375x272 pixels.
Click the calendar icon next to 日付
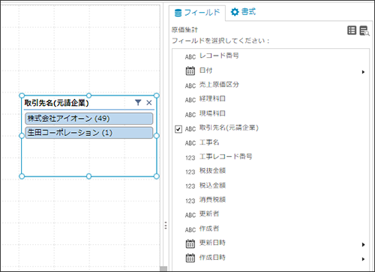tap(190, 71)
